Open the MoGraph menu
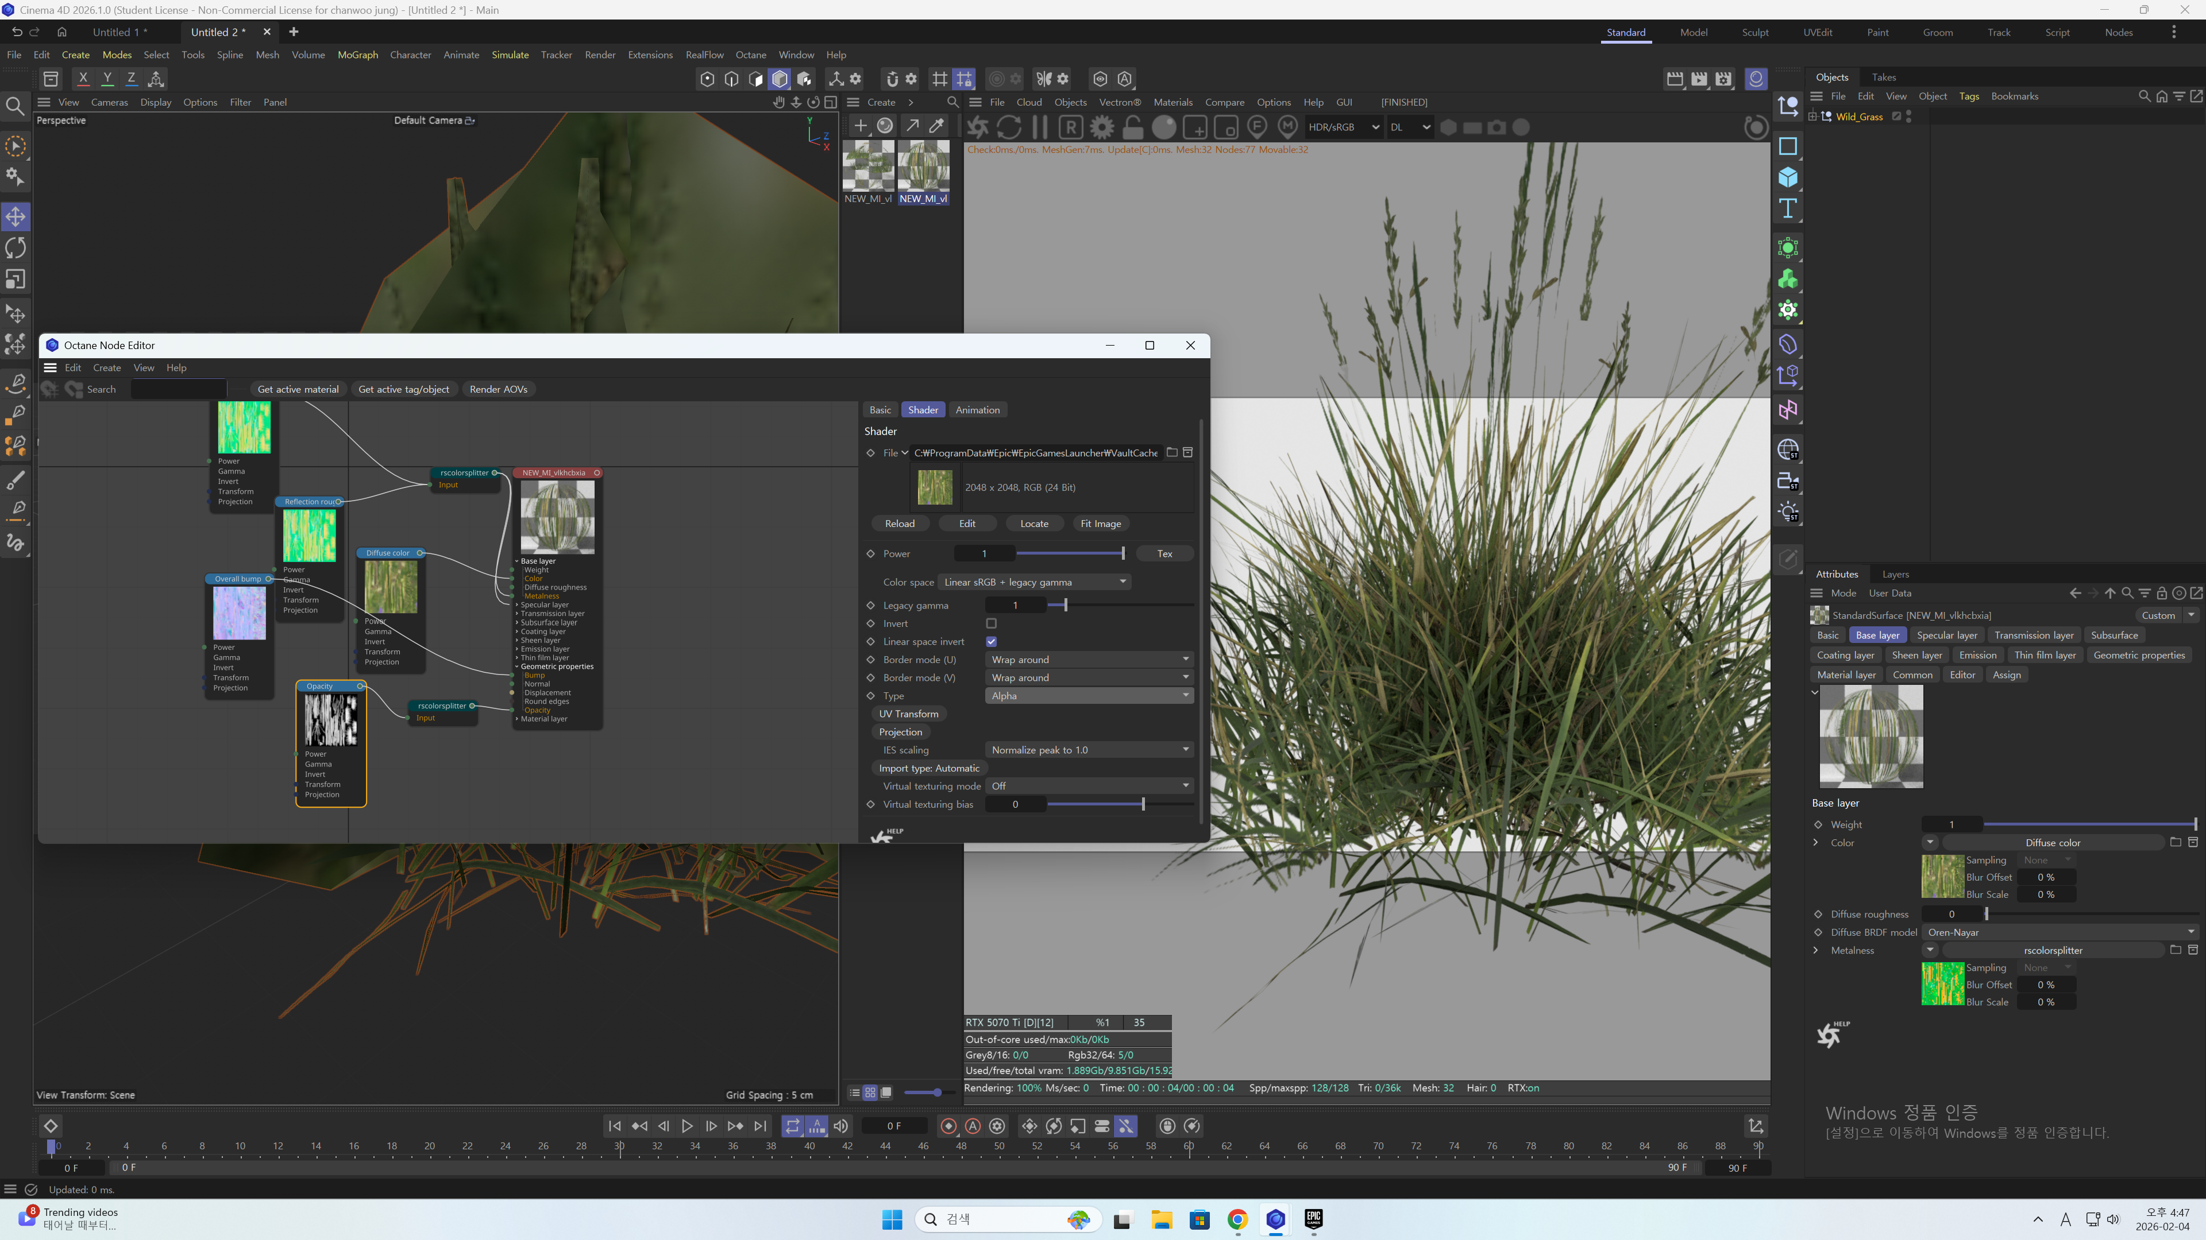The height and width of the screenshot is (1240, 2206). (358, 54)
